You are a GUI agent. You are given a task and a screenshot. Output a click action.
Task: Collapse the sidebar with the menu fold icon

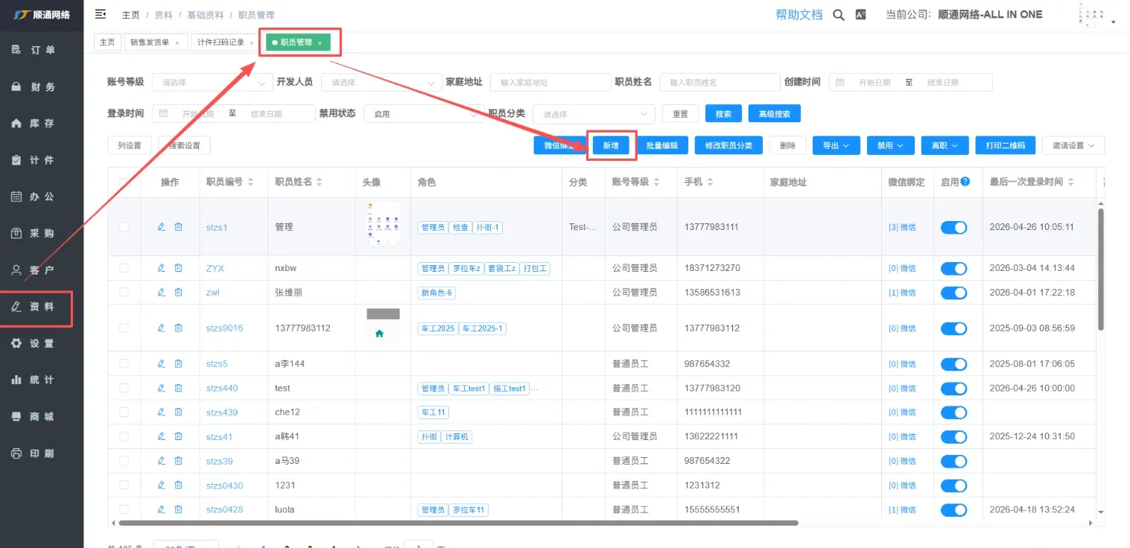[101, 14]
